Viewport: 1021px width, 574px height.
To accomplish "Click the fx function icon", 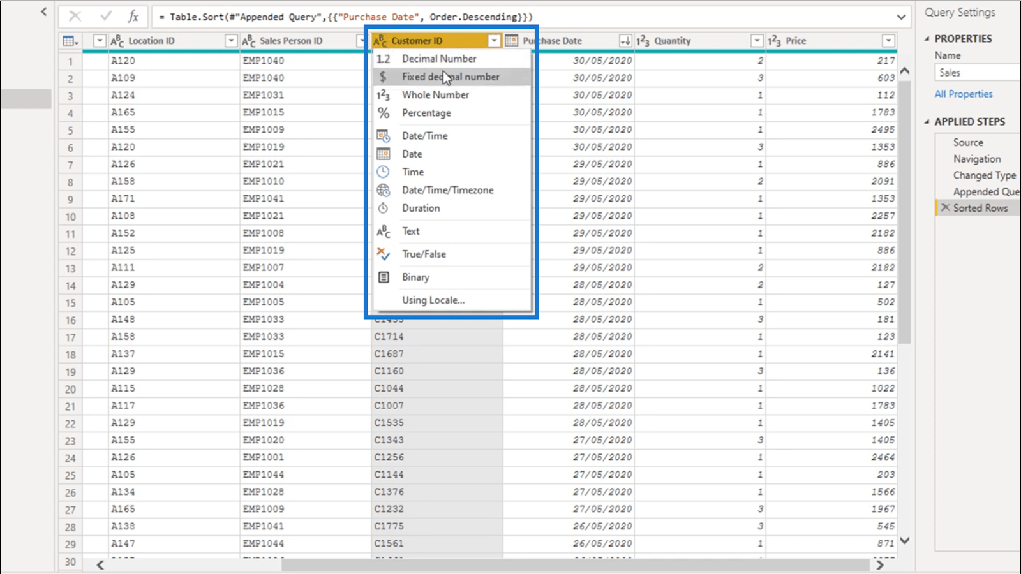I will click(x=133, y=17).
